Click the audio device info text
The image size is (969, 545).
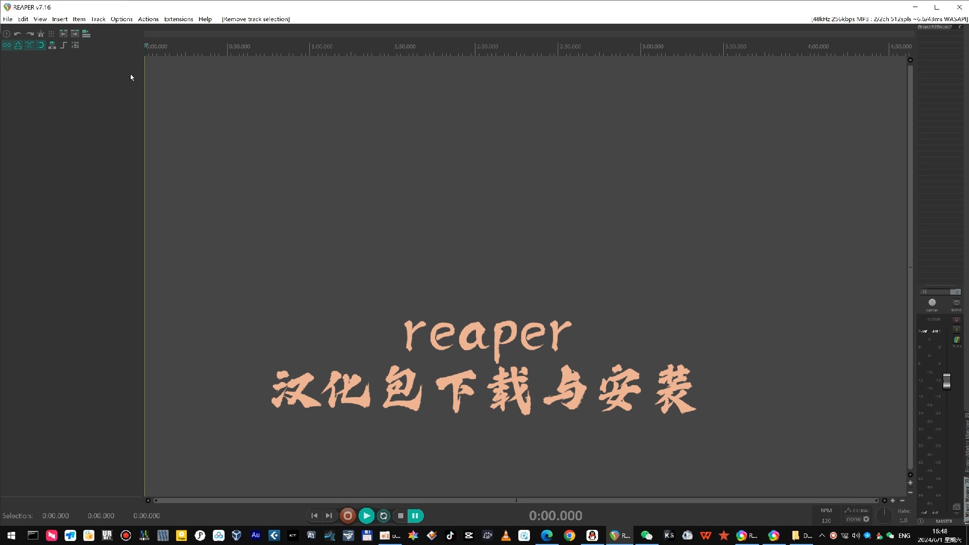(x=889, y=19)
